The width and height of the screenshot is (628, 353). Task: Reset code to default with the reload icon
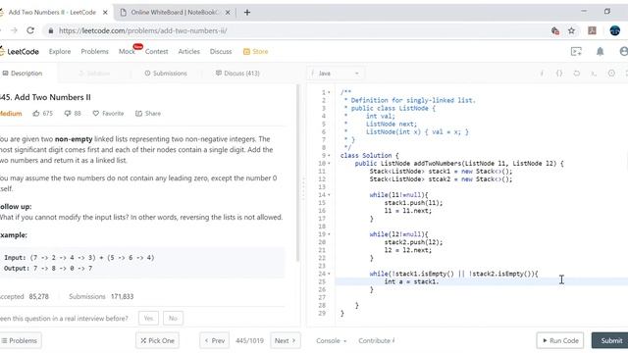coord(576,74)
